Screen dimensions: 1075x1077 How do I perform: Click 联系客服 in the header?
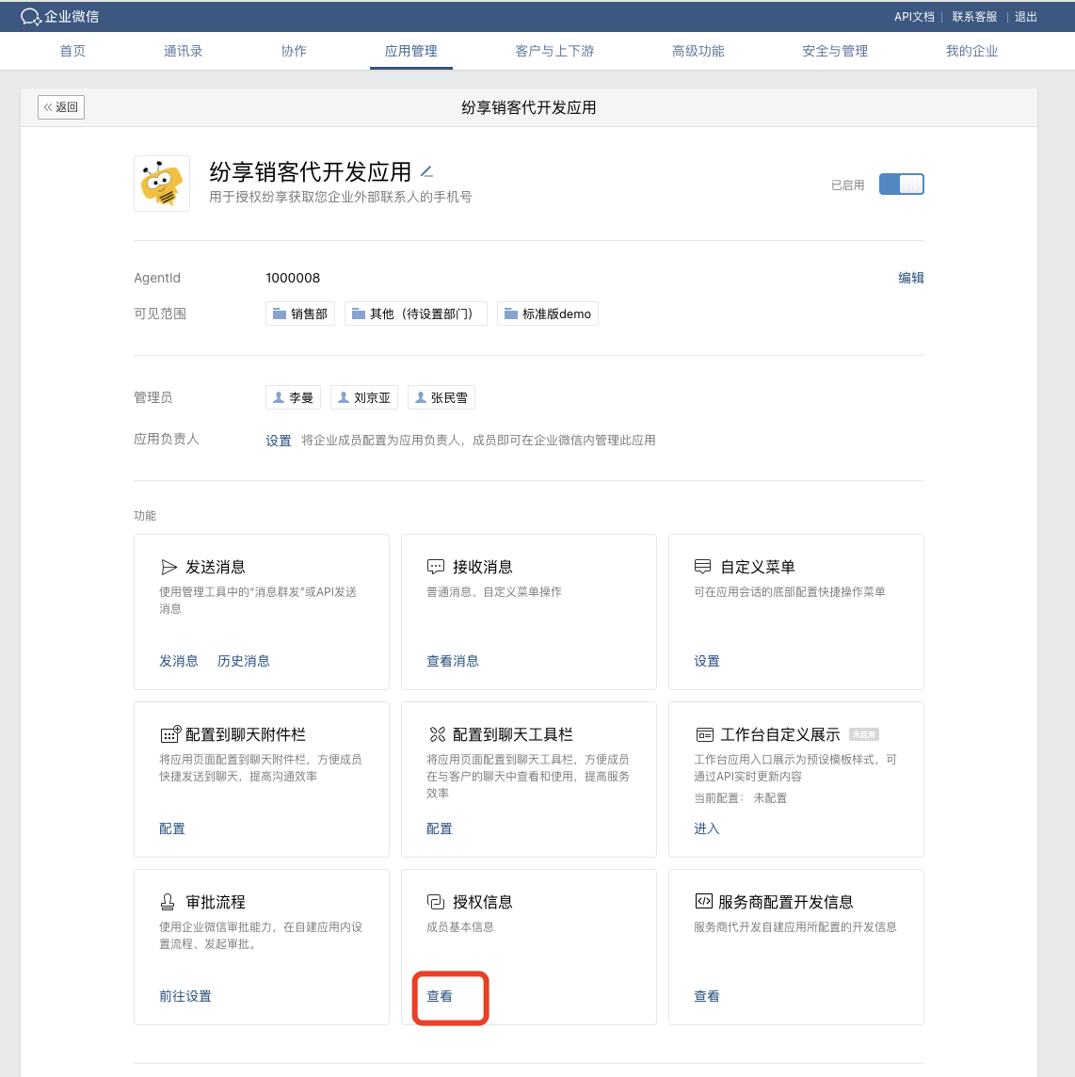[x=974, y=17]
